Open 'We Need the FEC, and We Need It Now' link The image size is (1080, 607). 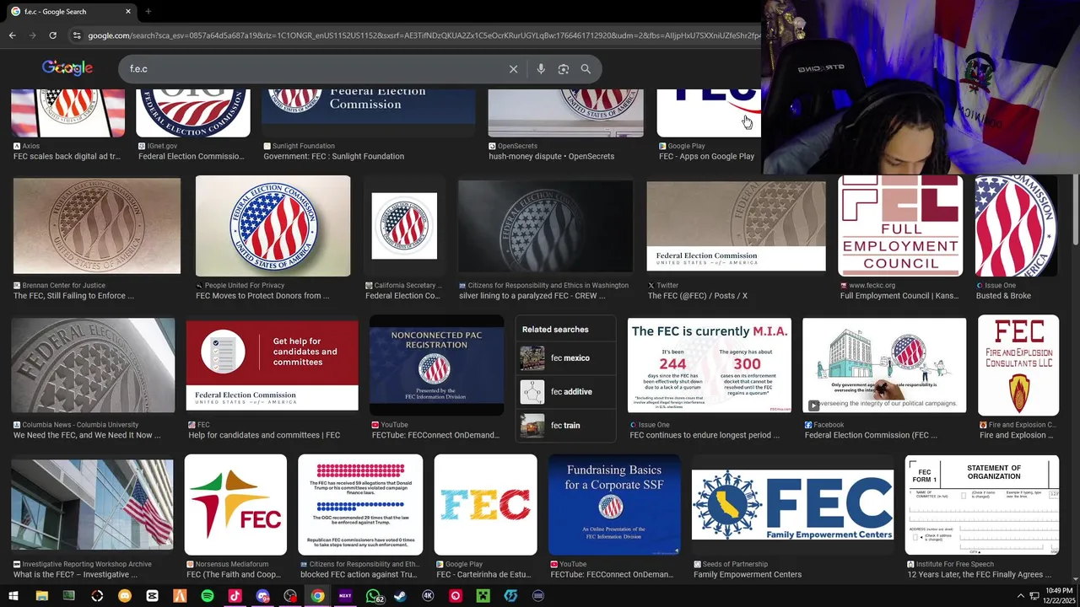[87, 435]
